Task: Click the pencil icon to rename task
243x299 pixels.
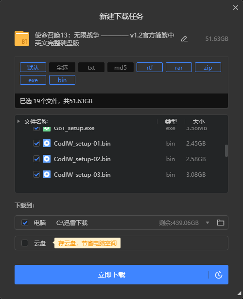Action: 184,39
